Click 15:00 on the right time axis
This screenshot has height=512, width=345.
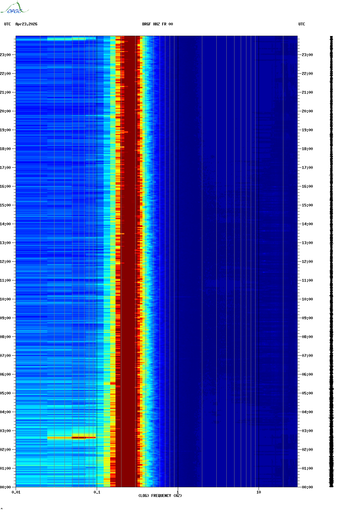pos(307,205)
